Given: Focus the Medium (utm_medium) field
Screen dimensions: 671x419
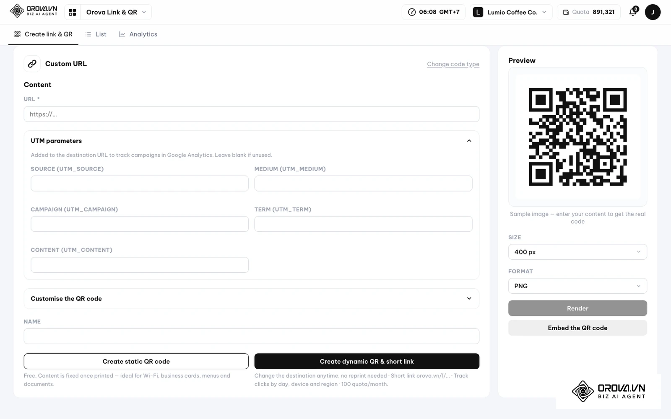Looking at the screenshot, I should 363,184.
